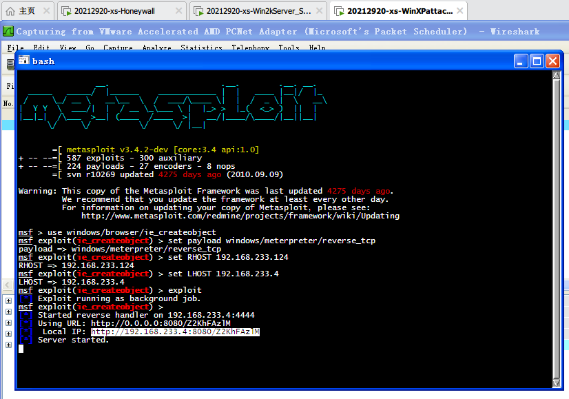Expand fourth Wireshark packet detail node

coord(9,334)
